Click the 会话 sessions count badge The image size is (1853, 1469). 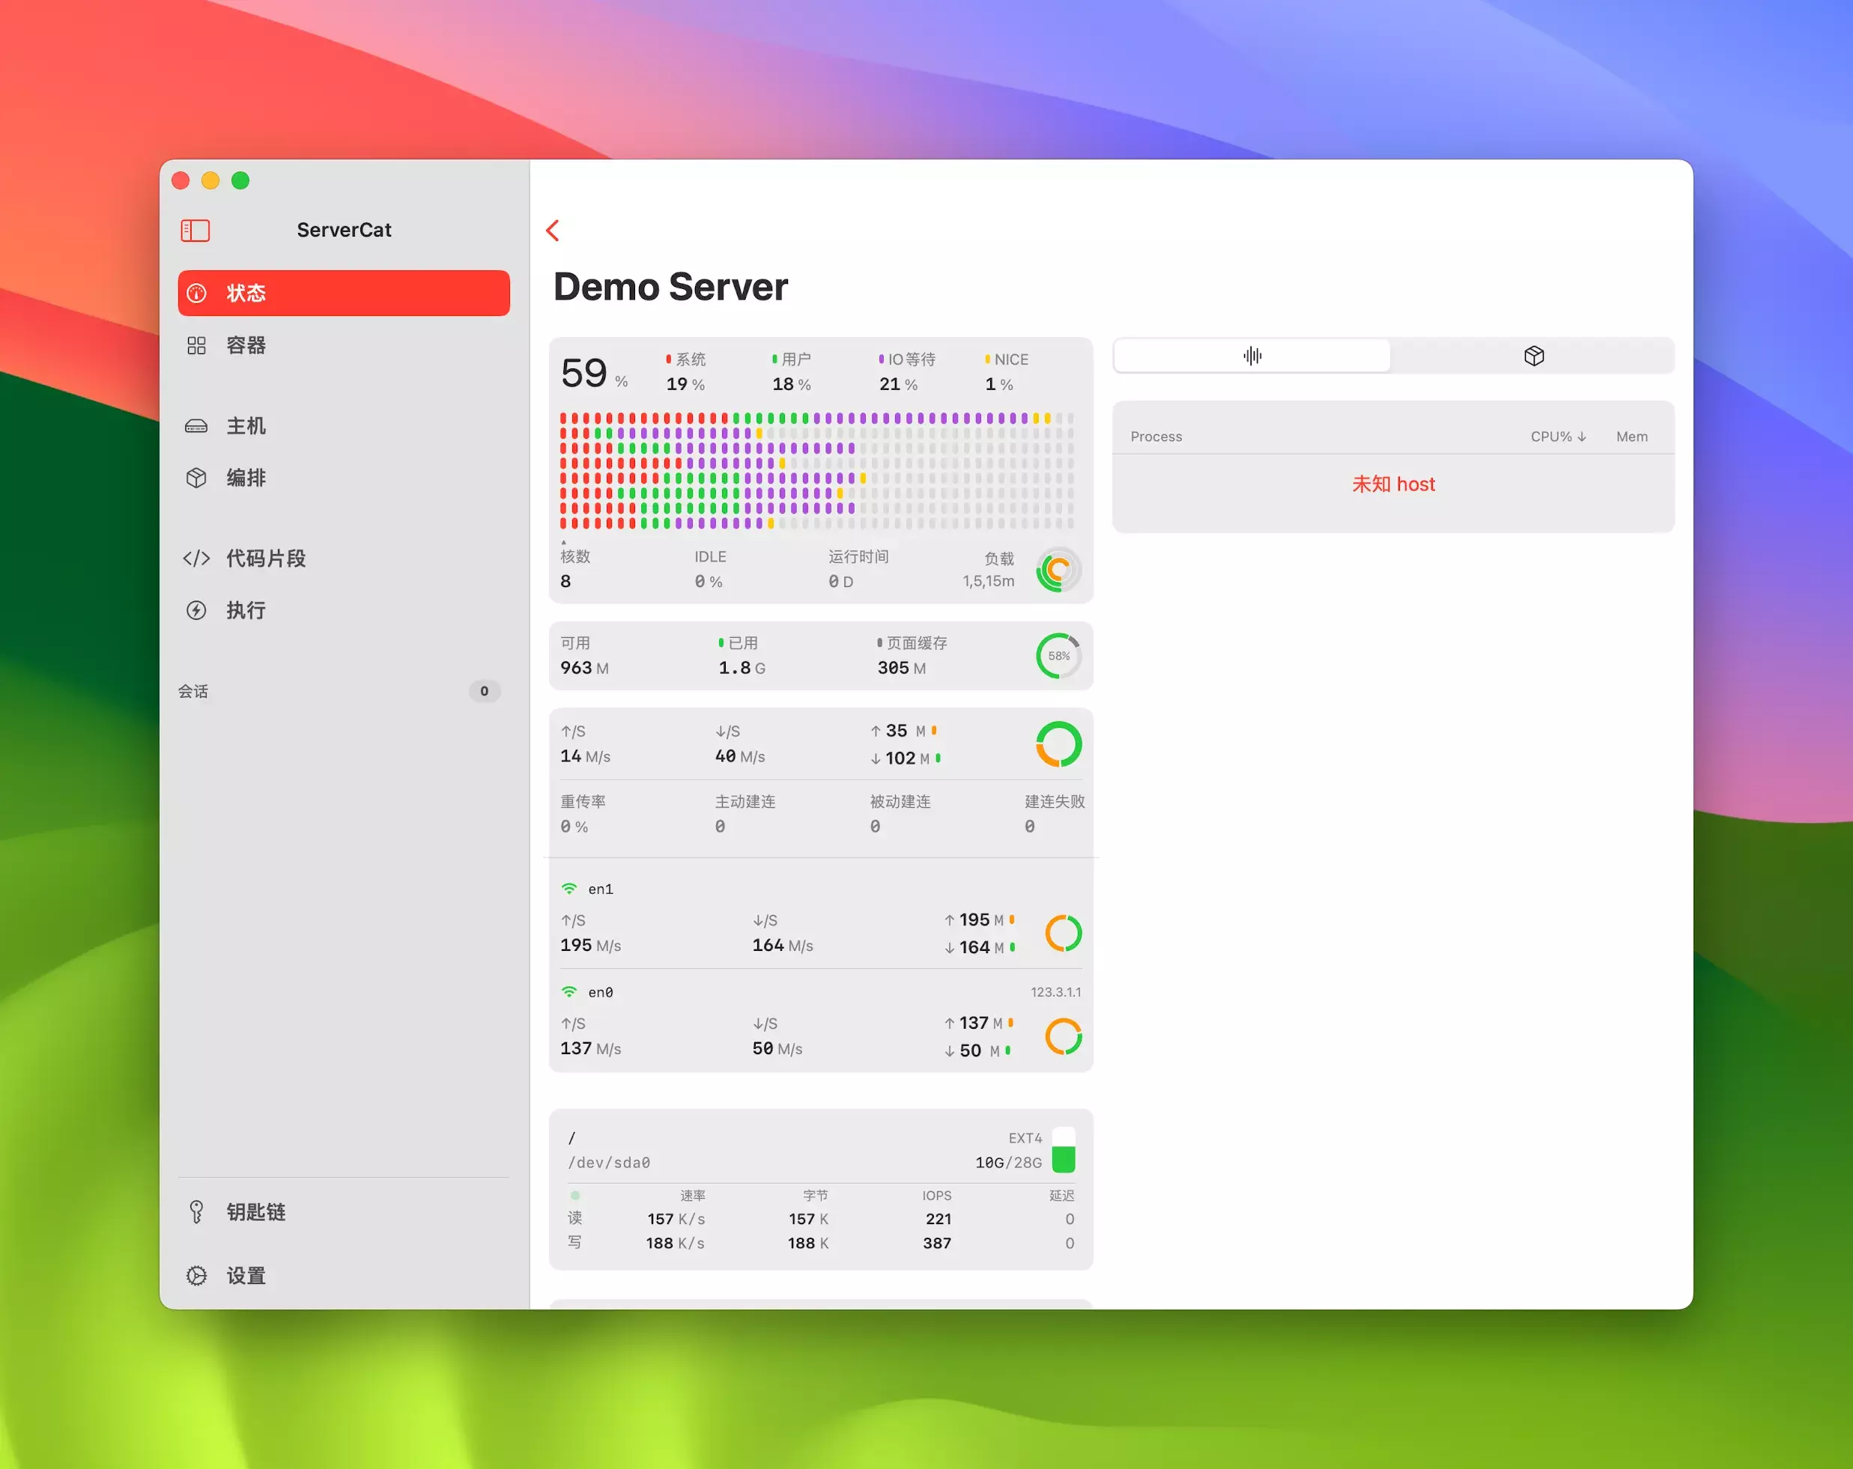[x=484, y=690]
